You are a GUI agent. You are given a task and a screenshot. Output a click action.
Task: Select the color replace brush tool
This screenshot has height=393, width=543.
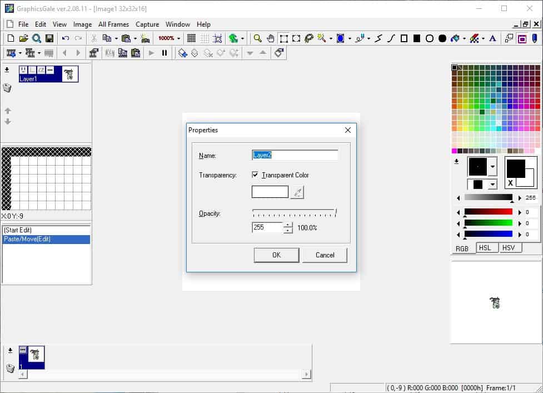pyautogui.click(x=474, y=38)
